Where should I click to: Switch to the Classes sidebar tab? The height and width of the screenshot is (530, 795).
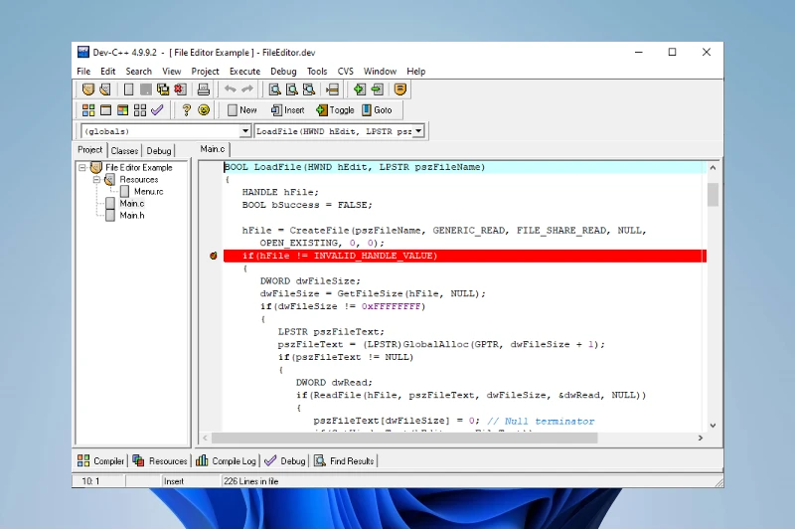(124, 150)
